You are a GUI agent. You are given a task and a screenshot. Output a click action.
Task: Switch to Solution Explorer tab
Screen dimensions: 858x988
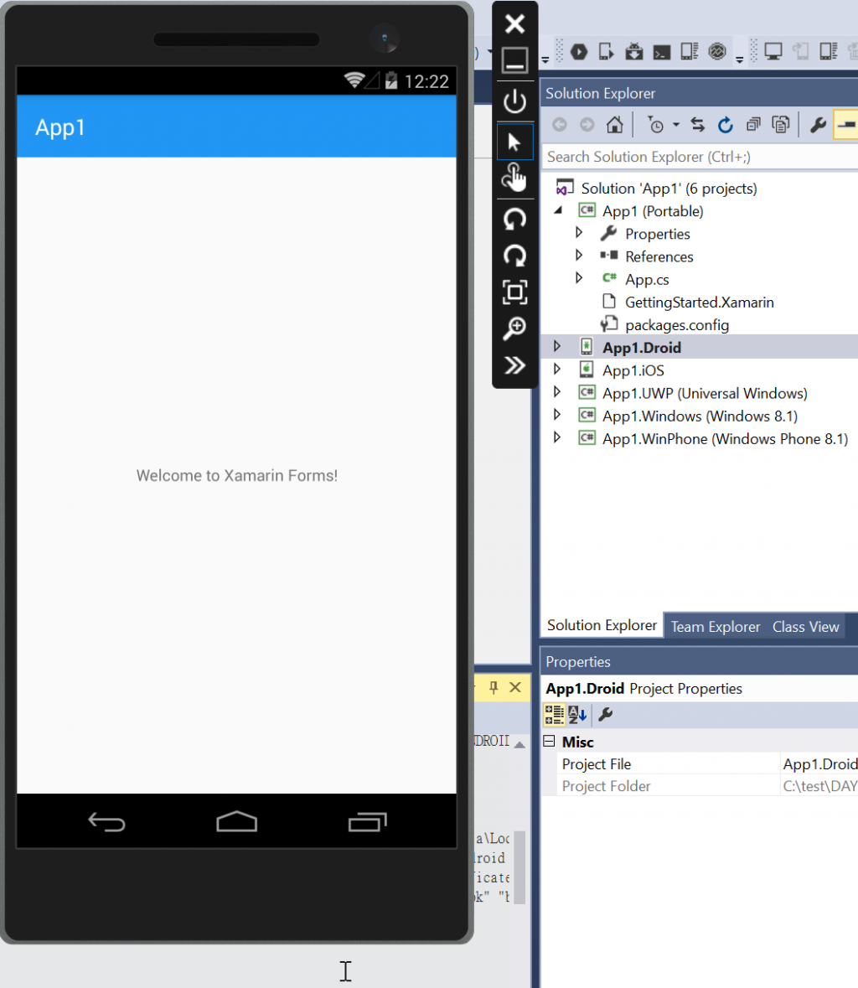tap(602, 625)
